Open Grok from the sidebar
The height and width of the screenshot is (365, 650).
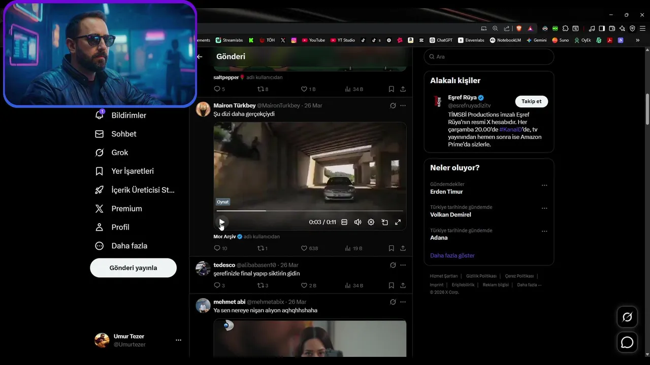(x=112, y=153)
